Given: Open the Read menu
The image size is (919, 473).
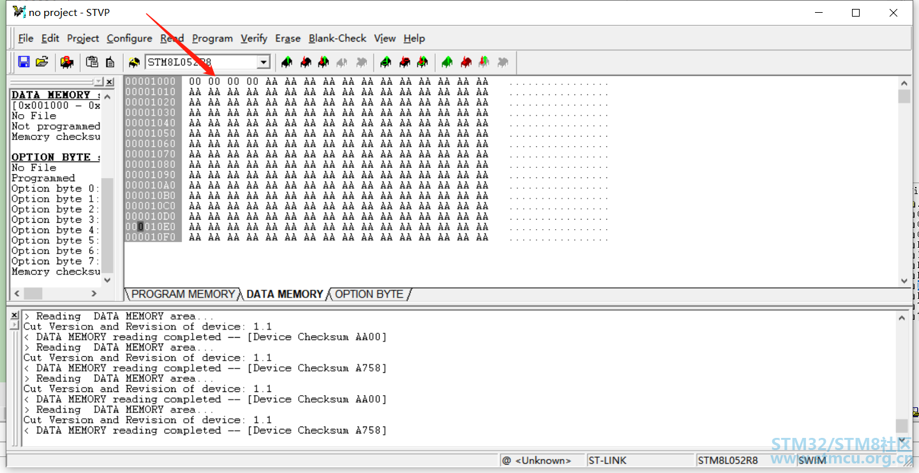Looking at the screenshot, I should (x=172, y=38).
